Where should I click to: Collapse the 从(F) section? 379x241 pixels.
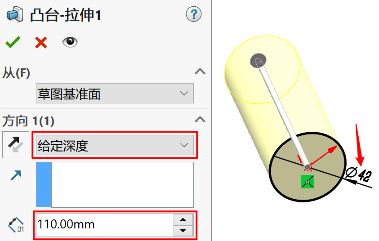point(200,71)
